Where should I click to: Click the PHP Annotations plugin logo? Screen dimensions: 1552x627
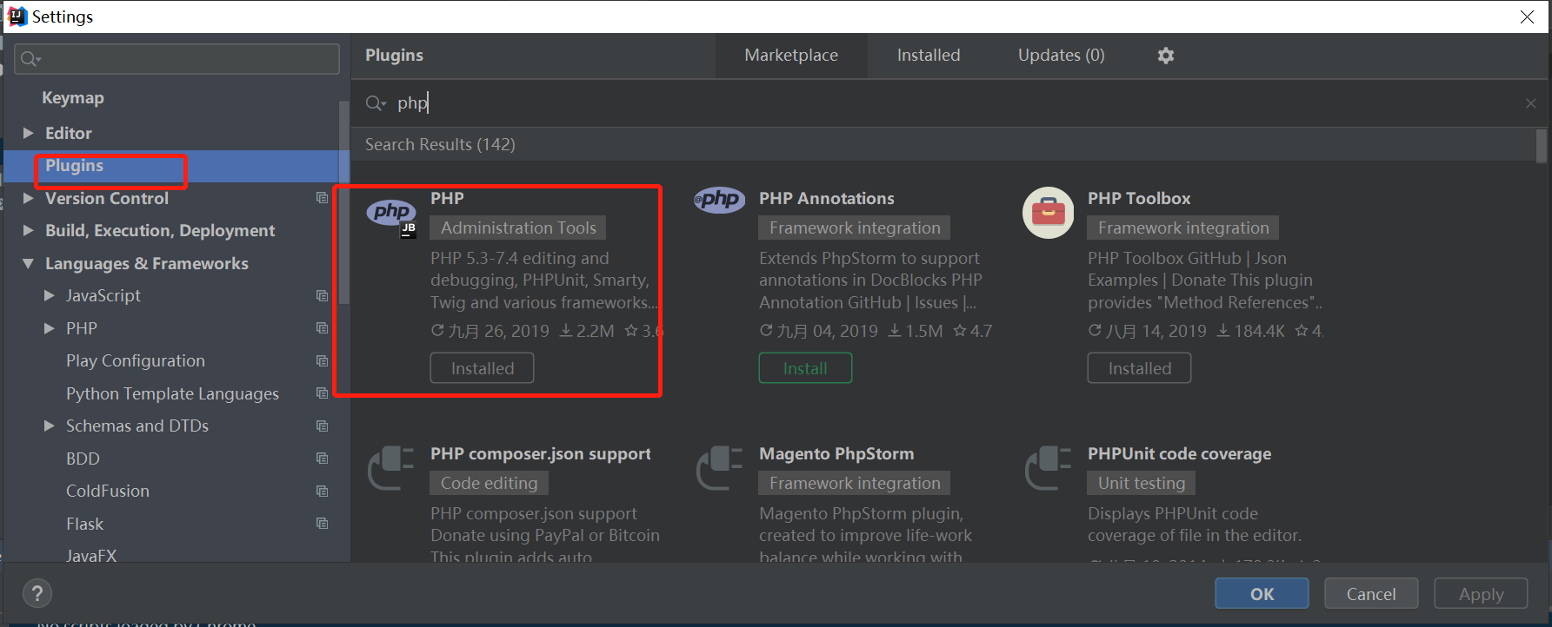click(x=719, y=200)
